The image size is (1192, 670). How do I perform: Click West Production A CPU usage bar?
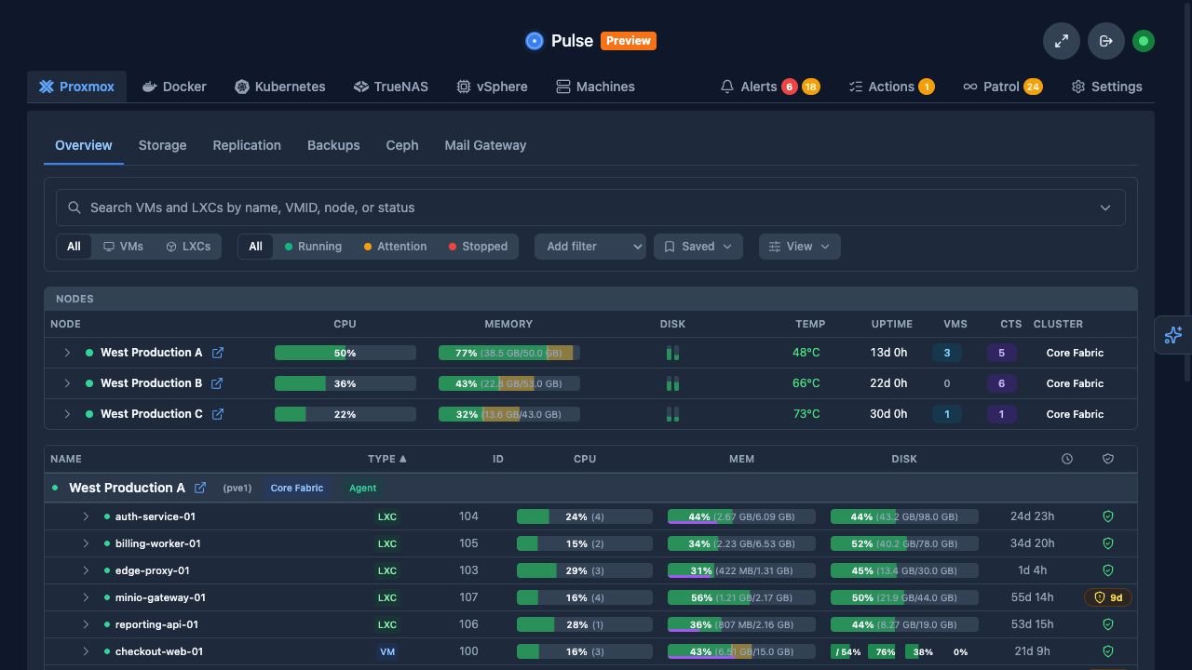point(345,353)
